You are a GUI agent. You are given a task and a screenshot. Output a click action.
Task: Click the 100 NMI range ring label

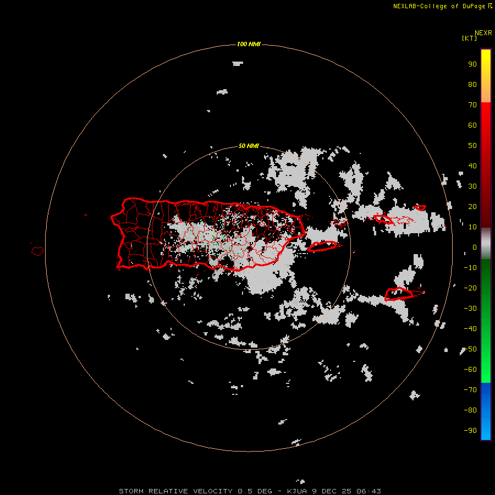[x=249, y=44]
